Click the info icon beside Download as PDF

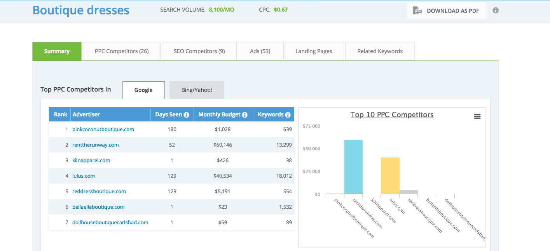click(496, 10)
